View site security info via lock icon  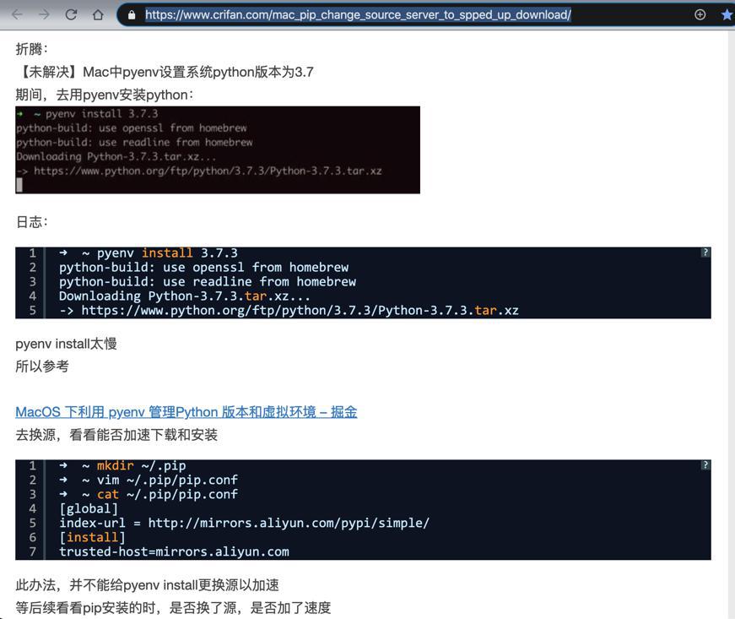[x=132, y=15]
